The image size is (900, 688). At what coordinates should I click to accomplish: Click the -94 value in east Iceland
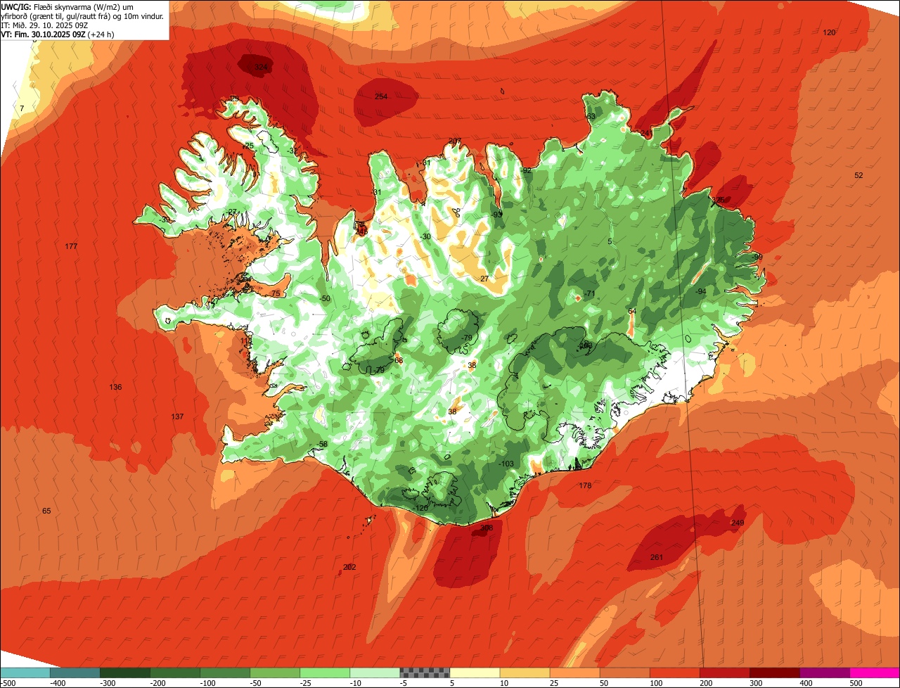click(700, 291)
